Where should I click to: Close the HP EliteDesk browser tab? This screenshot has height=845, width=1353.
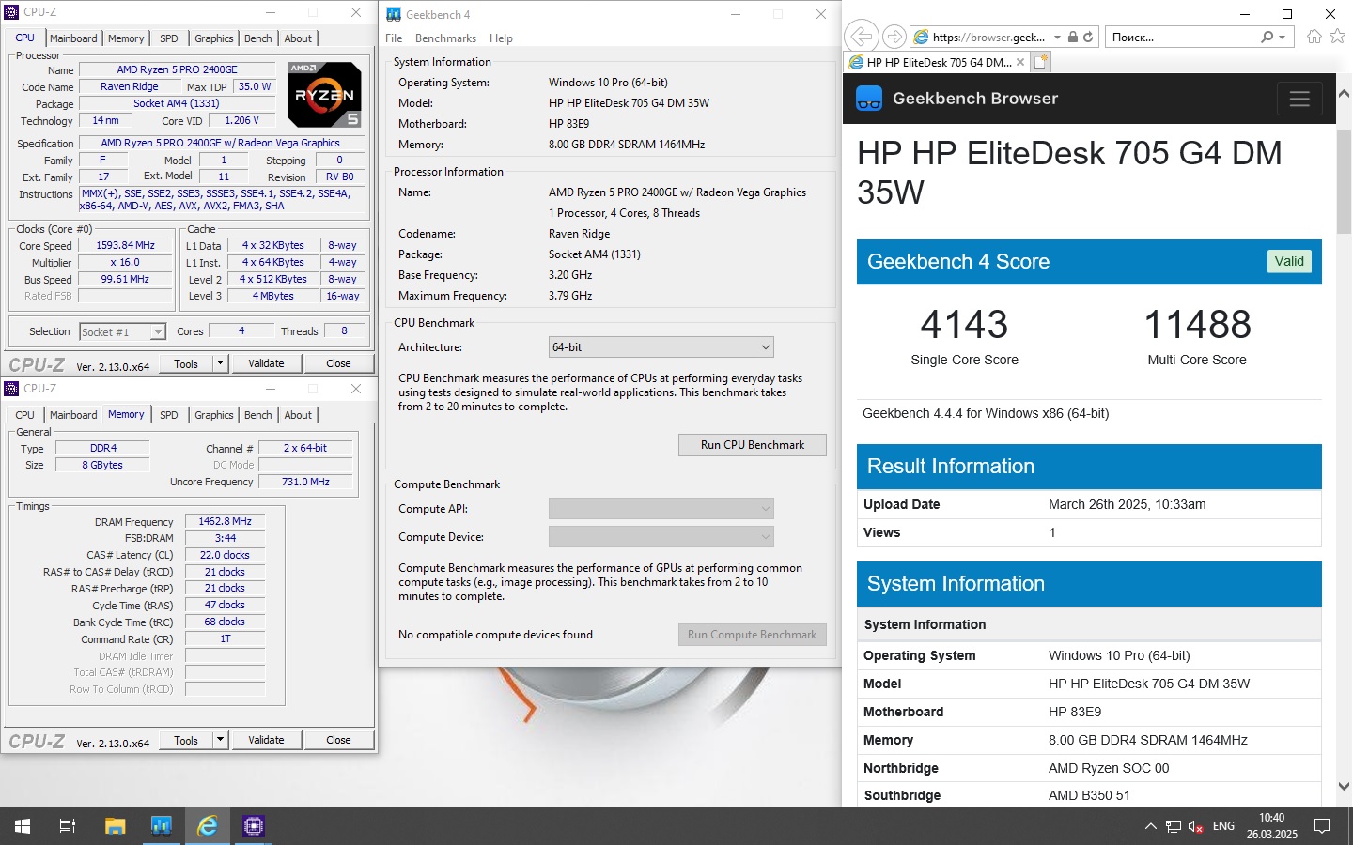point(1020,63)
